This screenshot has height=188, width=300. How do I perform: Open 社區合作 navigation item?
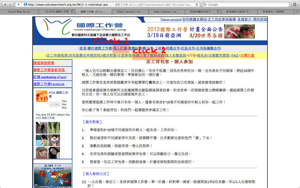188,48
